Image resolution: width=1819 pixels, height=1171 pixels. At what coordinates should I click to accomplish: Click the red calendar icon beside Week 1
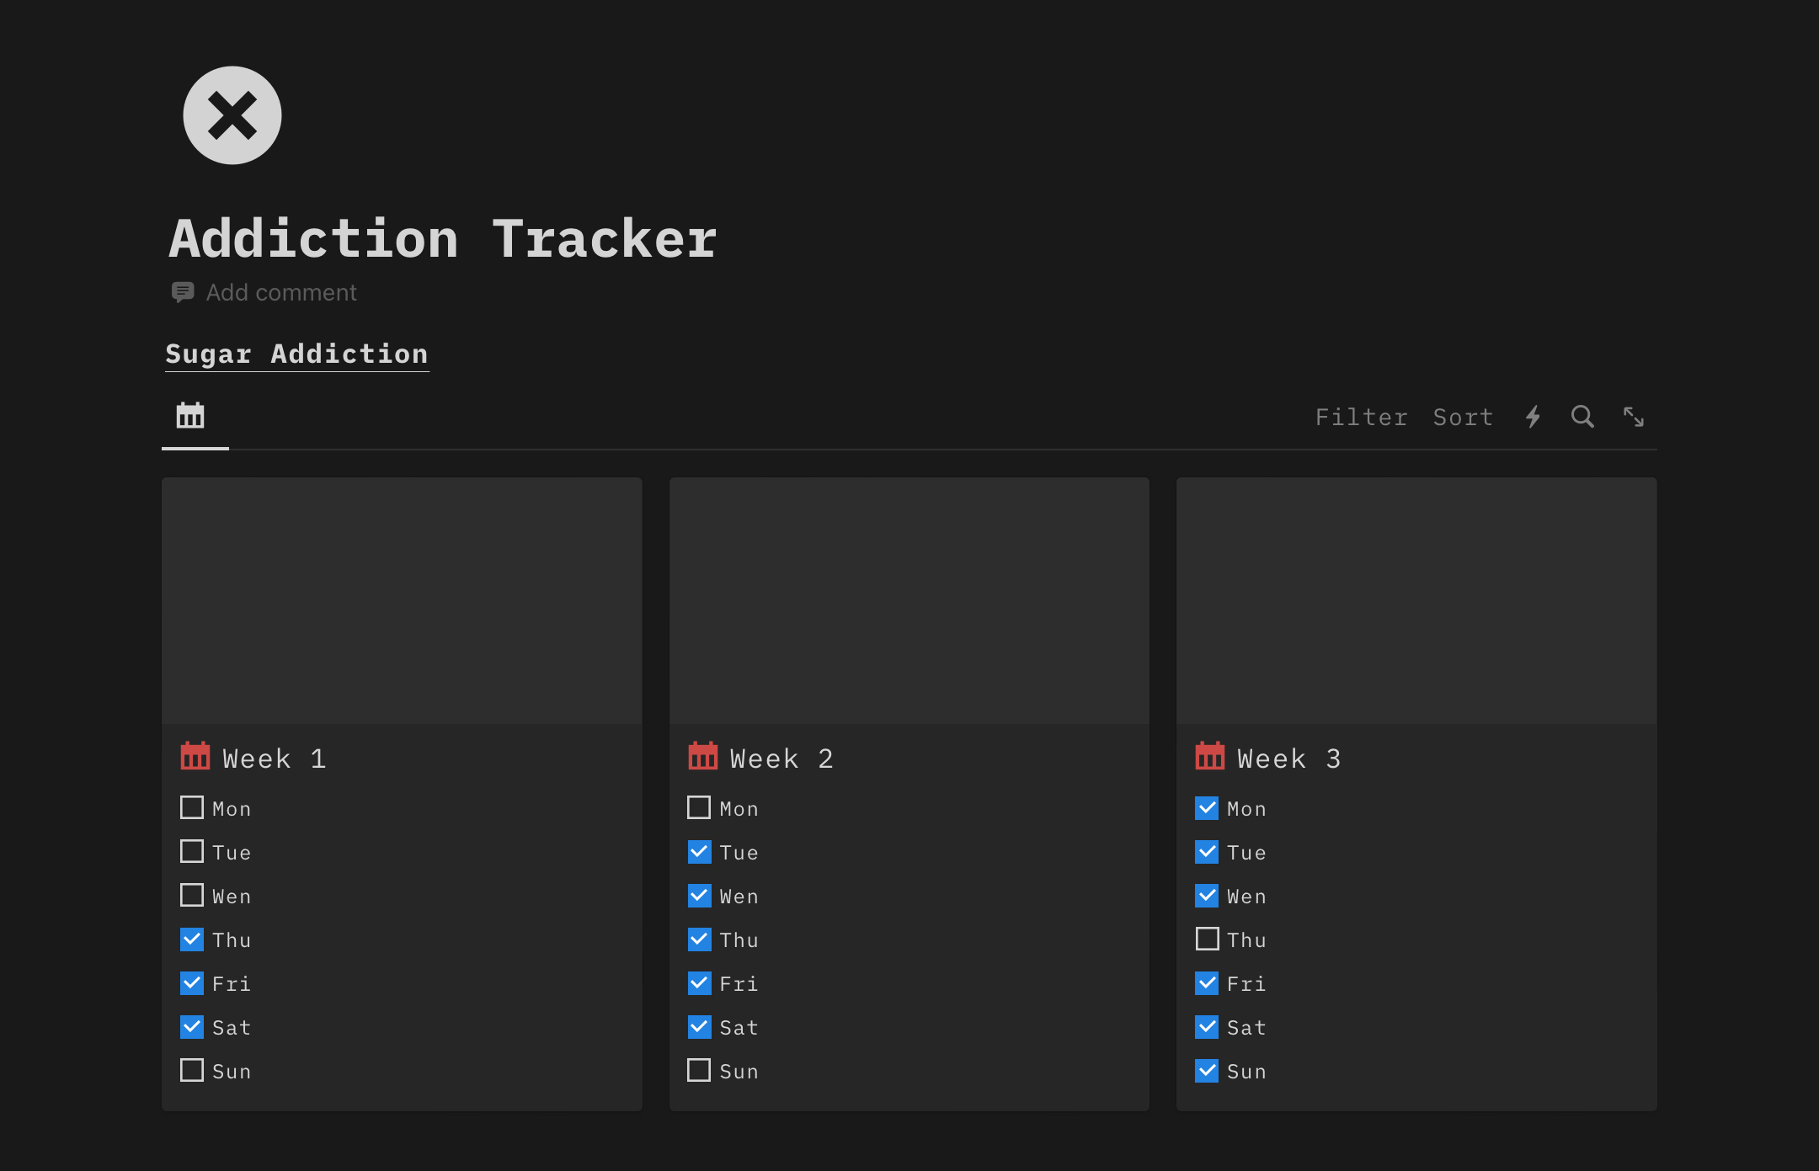point(195,757)
